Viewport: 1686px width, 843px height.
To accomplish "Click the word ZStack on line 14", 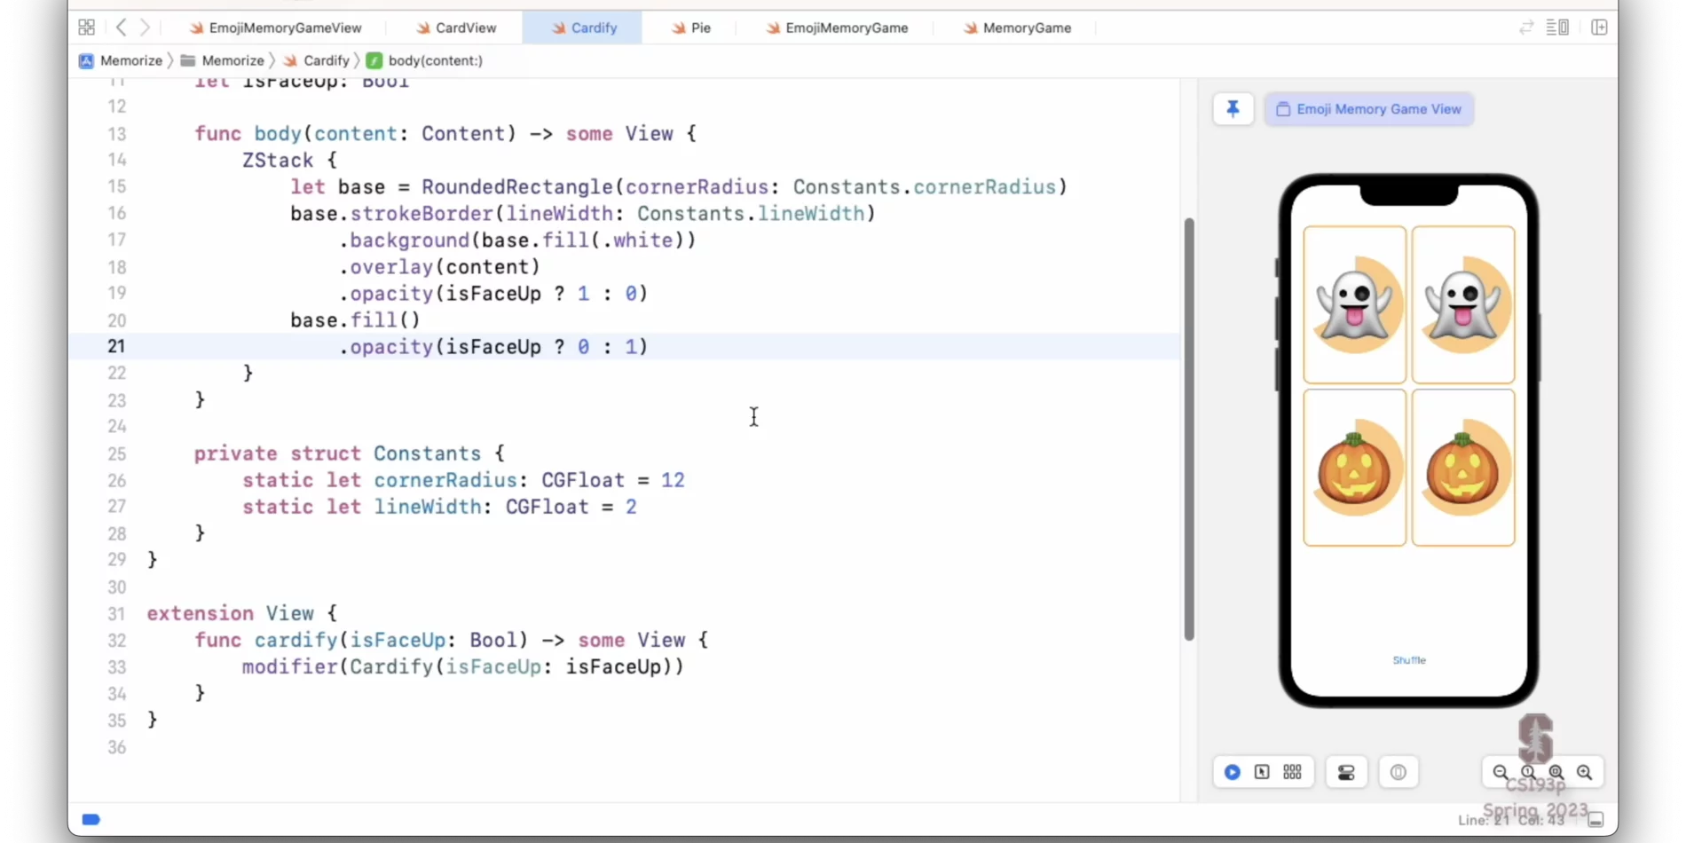I will pos(278,161).
